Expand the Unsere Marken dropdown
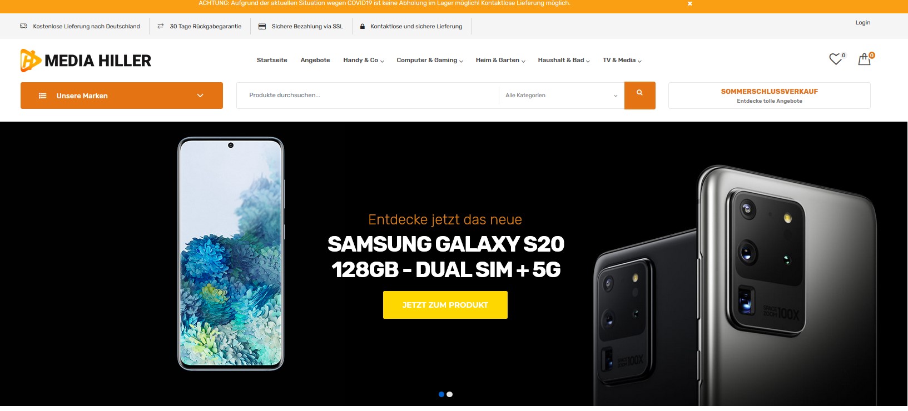 coord(122,96)
